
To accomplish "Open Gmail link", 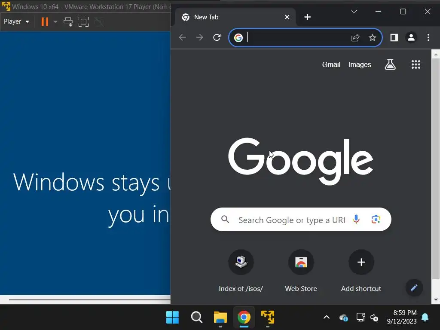I will point(331,64).
